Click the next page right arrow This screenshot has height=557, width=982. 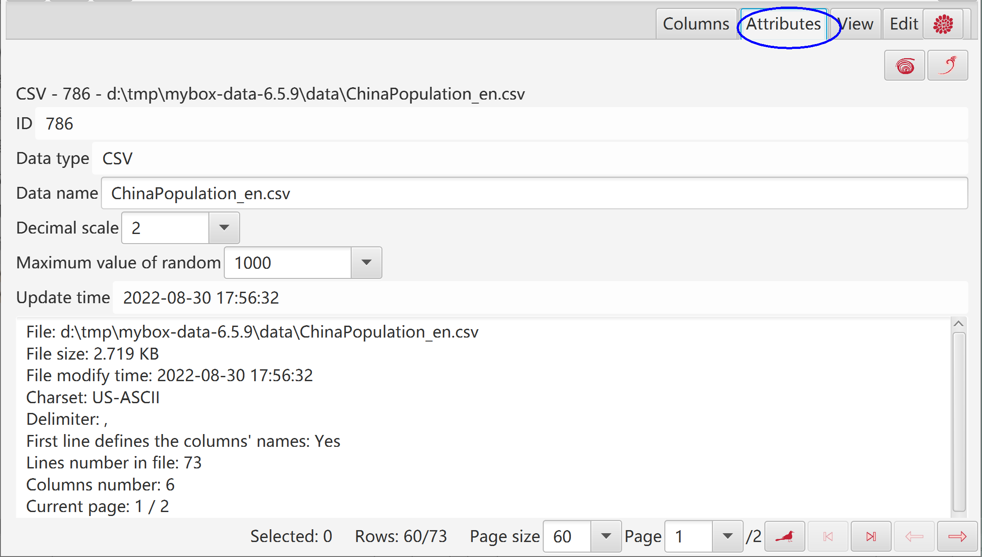pyautogui.click(x=957, y=536)
